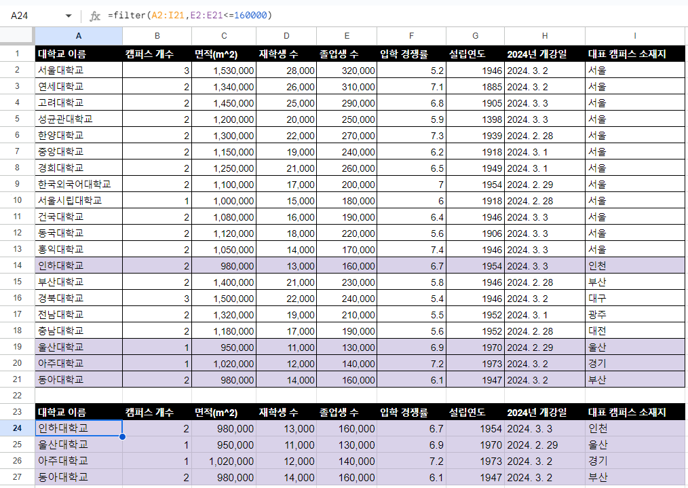Select row 1 header number

point(17,54)
